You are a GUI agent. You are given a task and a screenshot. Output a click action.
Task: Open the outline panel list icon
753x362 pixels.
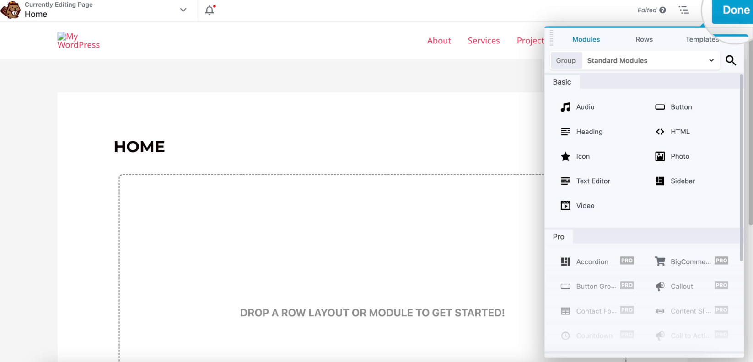tap(684, 10)
